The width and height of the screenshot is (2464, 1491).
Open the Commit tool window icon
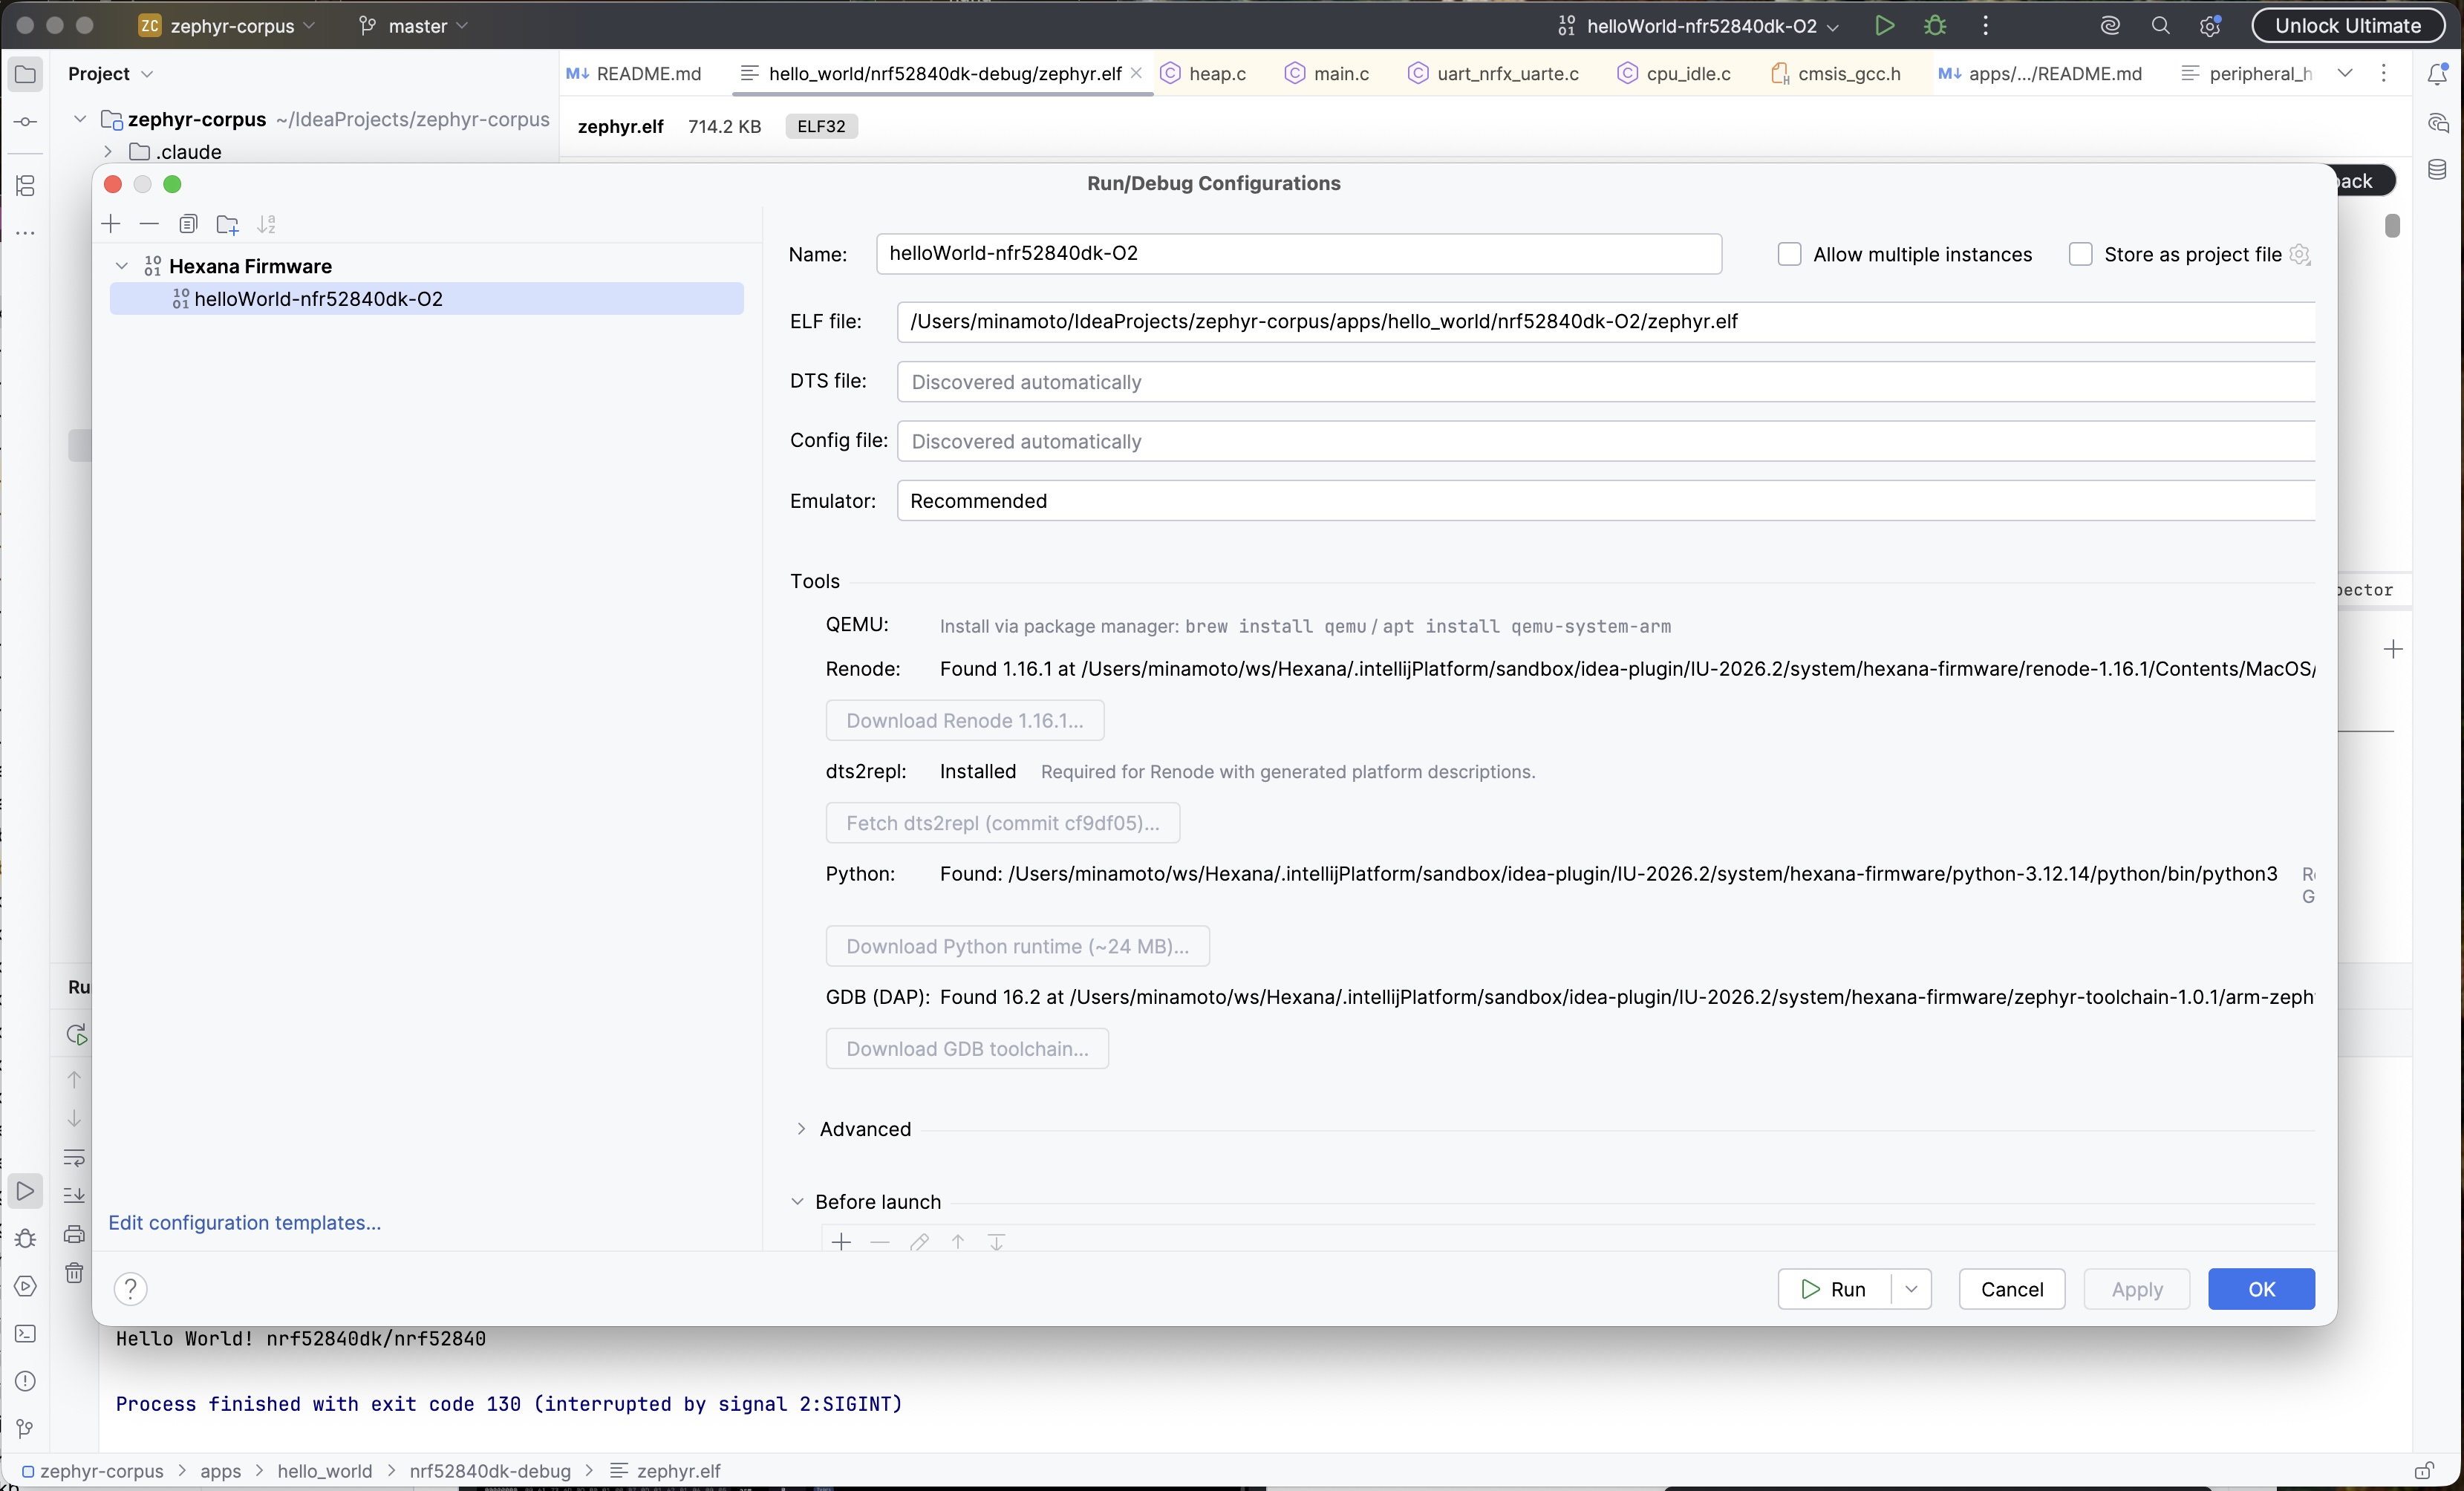point(25,121)
